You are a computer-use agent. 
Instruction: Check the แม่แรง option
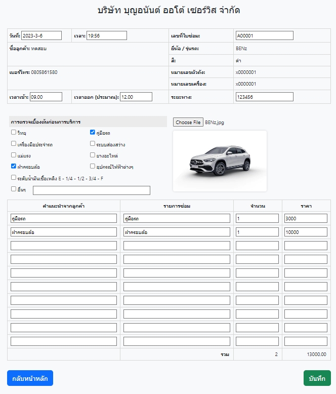point(14,155)
